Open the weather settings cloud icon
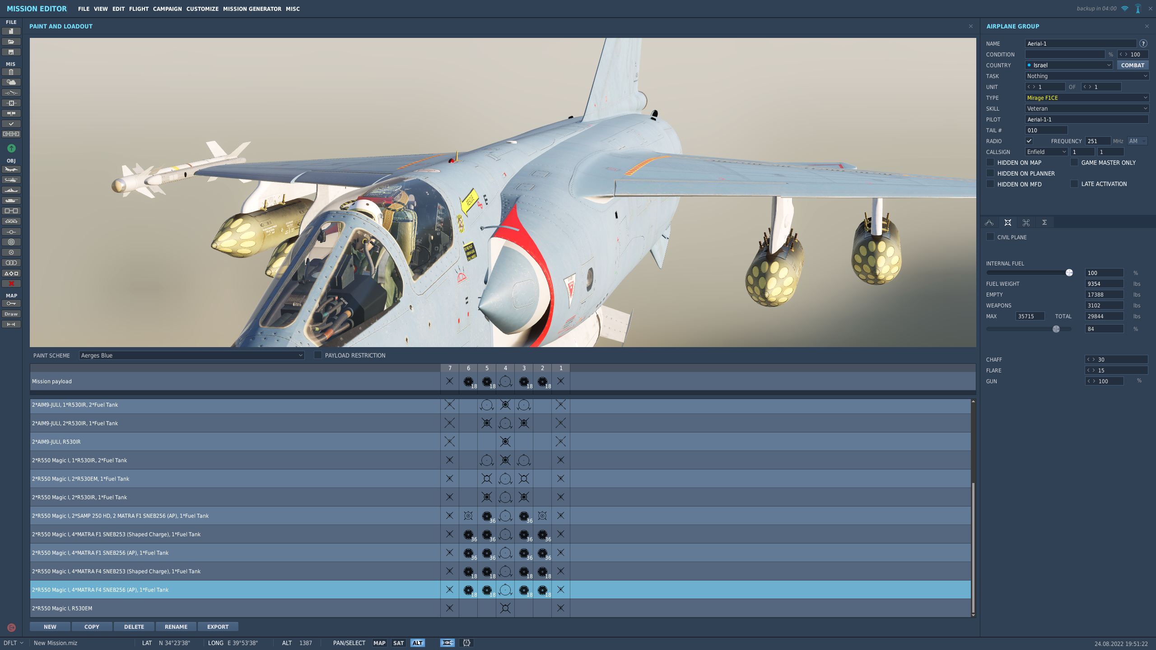The image size is (1156, 650). (x=11, y=82)
